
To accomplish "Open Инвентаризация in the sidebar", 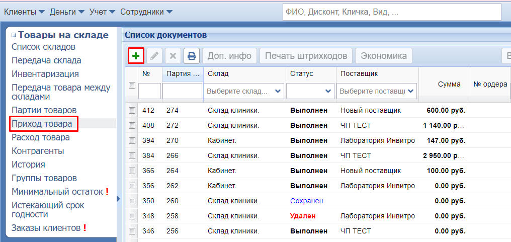I will 45,74.
